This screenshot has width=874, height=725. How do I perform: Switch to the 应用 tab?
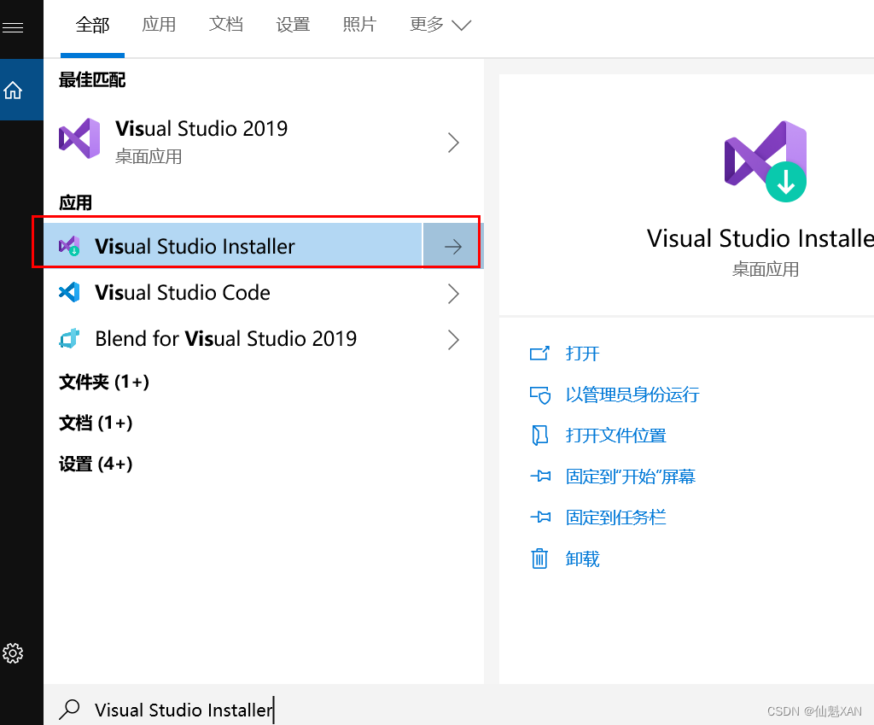point(159,25)
